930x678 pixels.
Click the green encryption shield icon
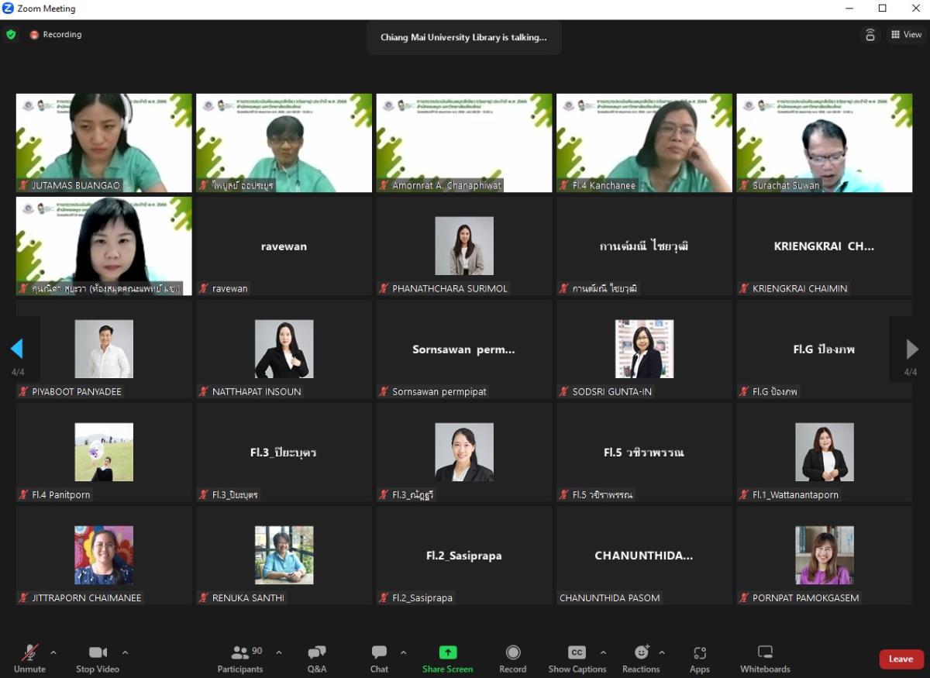pyautogui.click(x=11, y=35)
